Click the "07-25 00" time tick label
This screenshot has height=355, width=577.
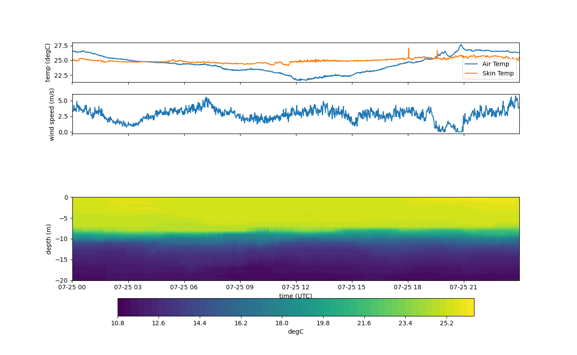point(72,287)
